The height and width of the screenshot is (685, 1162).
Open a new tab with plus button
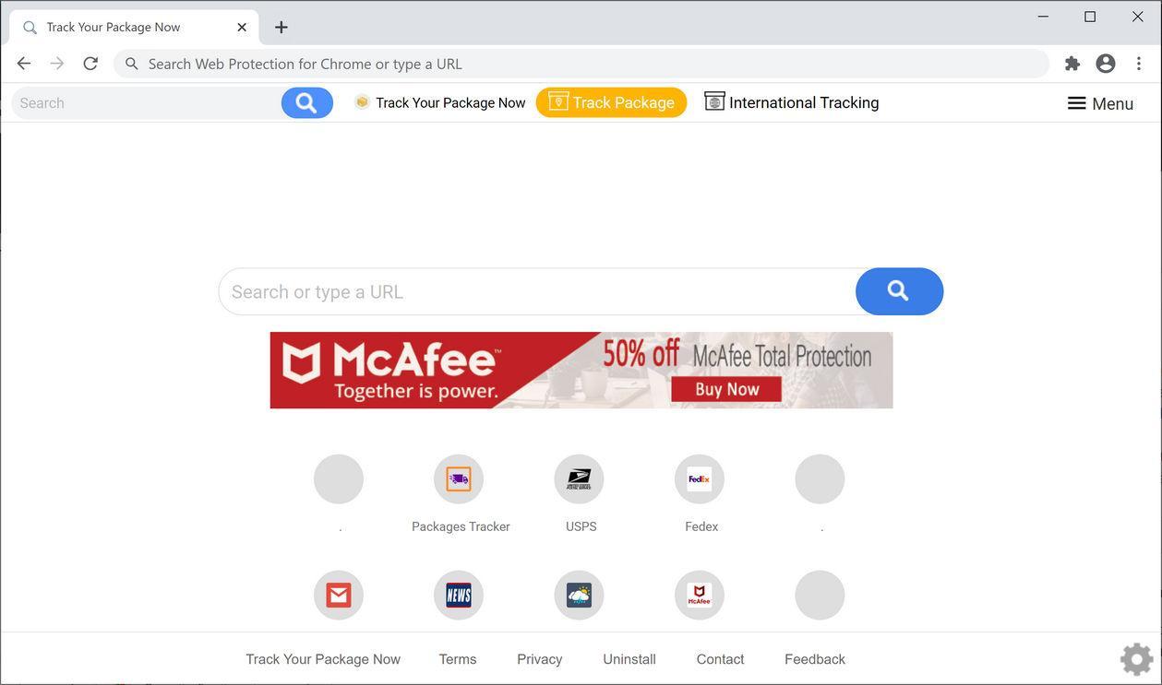click(x=282, y=28)
